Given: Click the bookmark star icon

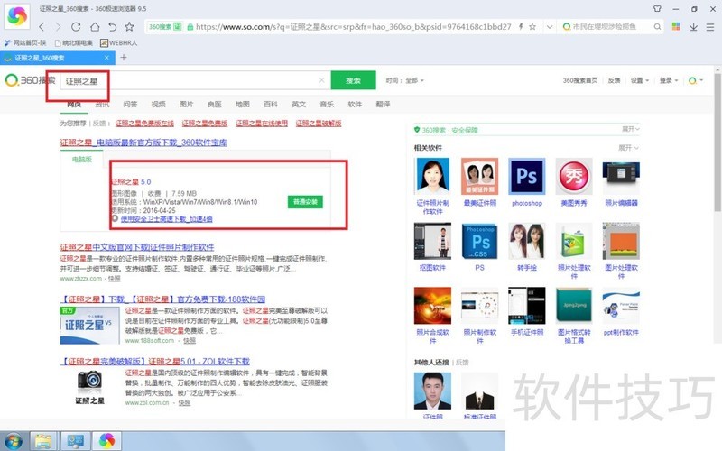Looking at the screenshot, I should [129, 27].
